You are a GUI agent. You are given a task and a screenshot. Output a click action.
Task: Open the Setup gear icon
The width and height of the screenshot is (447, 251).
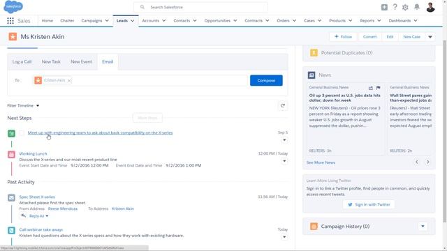click(405, 8)
